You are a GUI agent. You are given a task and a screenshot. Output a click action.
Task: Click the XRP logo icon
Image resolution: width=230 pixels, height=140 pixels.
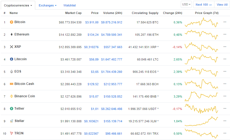12,47
